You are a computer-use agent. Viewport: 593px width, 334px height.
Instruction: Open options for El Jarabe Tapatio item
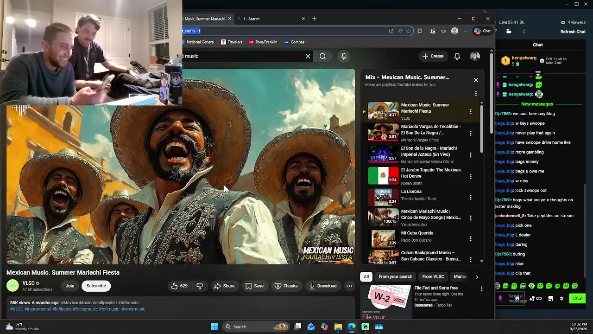pos(471,176)
